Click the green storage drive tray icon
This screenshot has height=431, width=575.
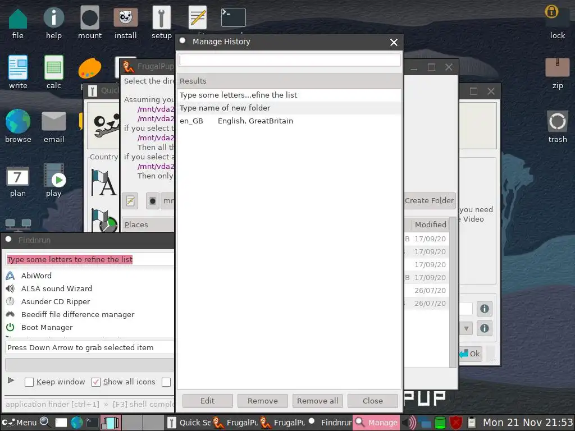[x=440, y=423]
